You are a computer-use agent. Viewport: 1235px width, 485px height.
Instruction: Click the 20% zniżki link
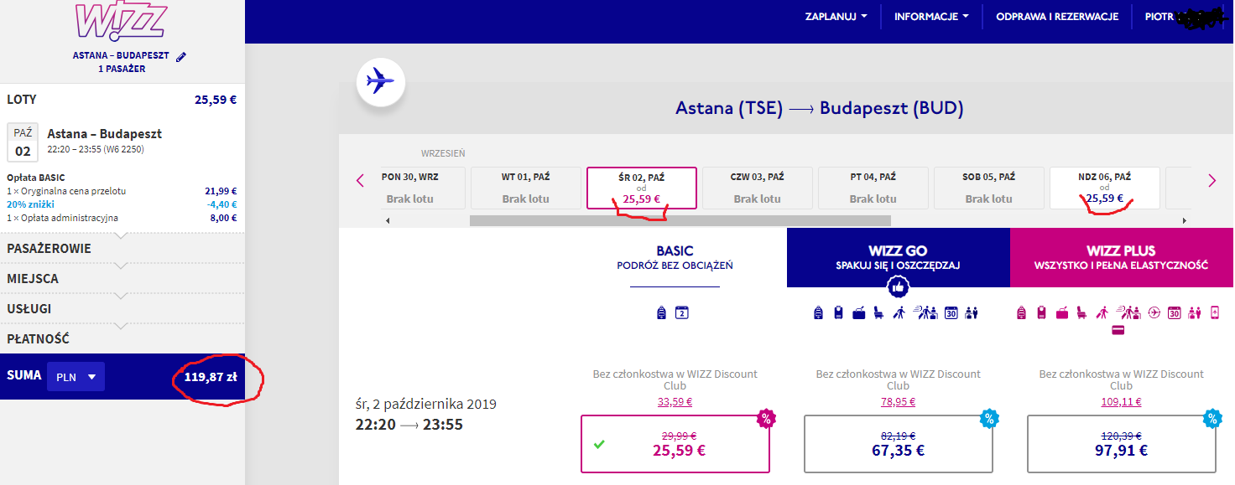tap(31, 204)
